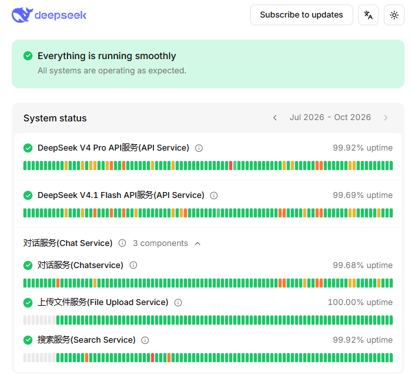
Task: Click the Jul 2026 - Oct 2026 date range
Action: click(330, 117)
